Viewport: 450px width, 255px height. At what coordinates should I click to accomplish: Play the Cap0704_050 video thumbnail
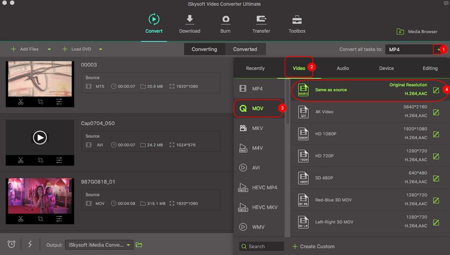pos(40,138)
